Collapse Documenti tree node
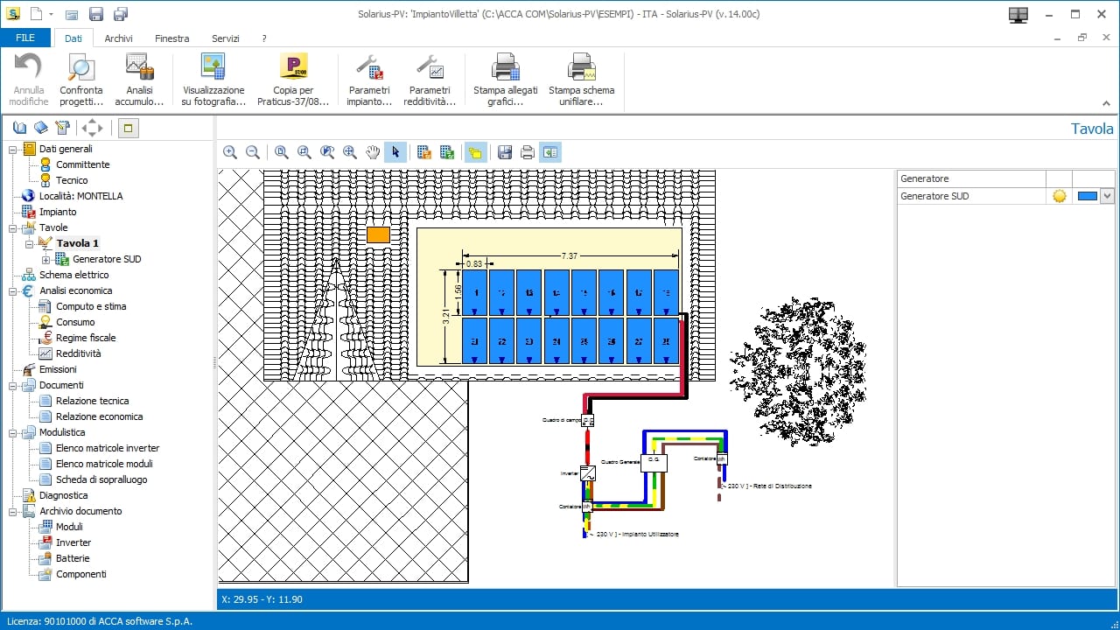The image size is (1120, 630). pyautogui.click(x=14, y=385)
